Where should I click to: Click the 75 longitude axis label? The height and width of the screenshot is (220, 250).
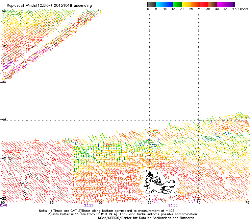[247, 203]
